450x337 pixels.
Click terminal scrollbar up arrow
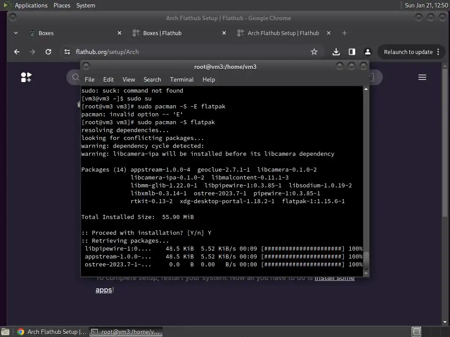tap(366, 89)
